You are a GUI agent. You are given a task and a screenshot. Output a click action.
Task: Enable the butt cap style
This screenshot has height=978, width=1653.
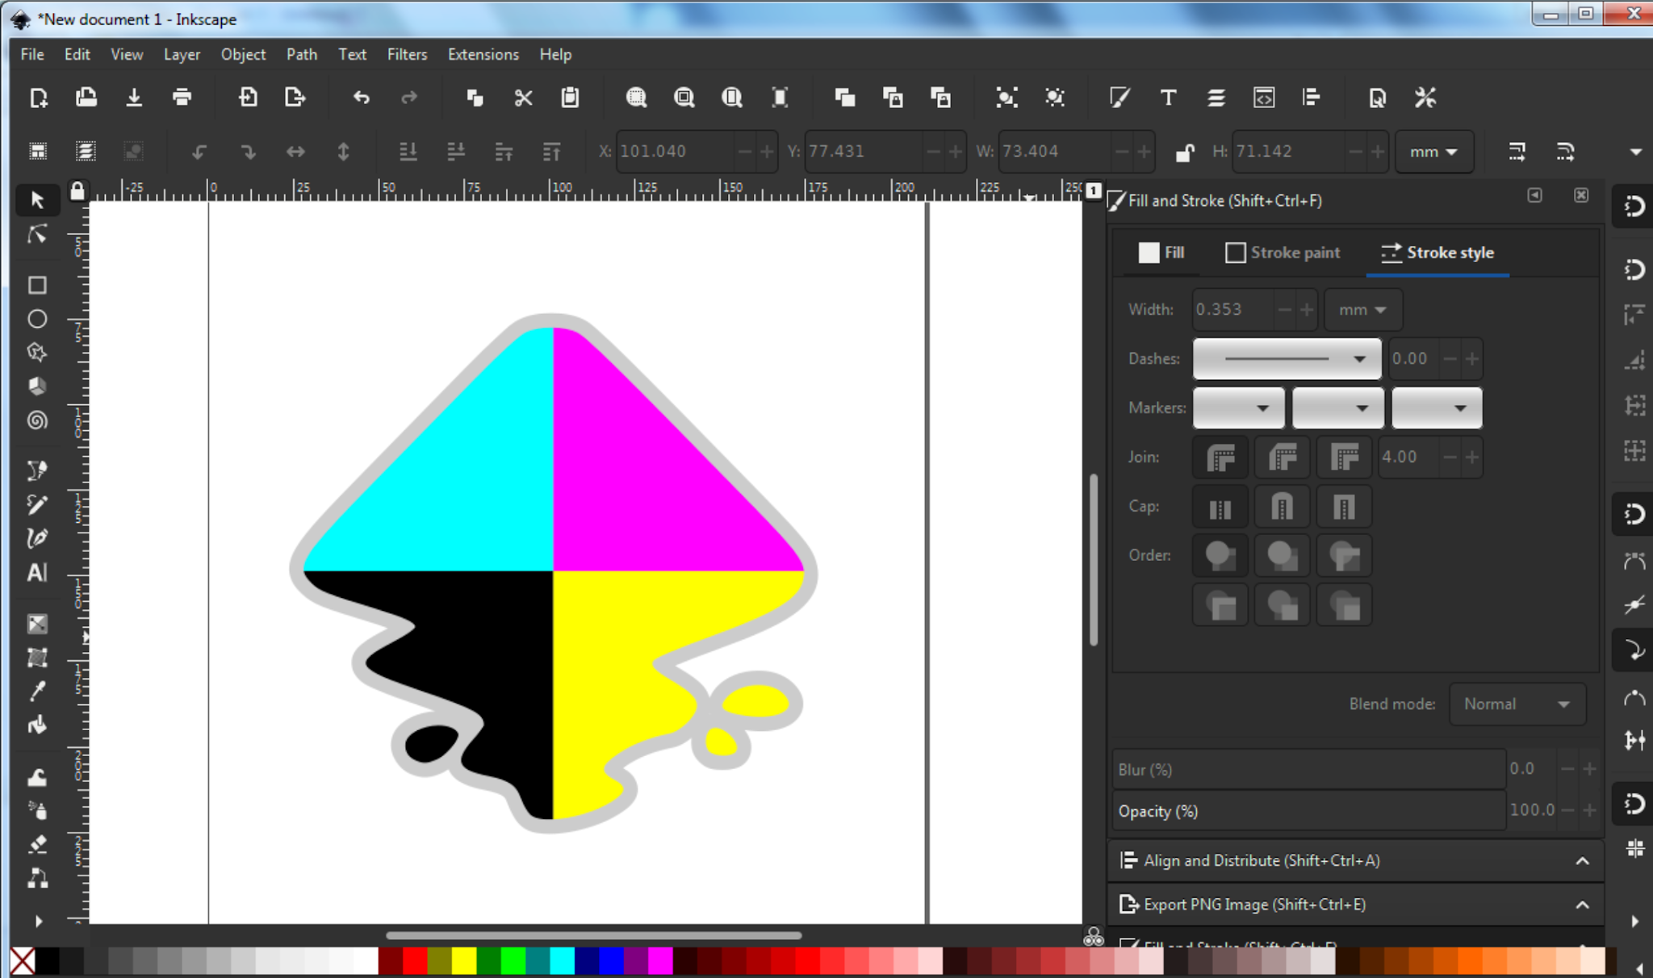1220,507
